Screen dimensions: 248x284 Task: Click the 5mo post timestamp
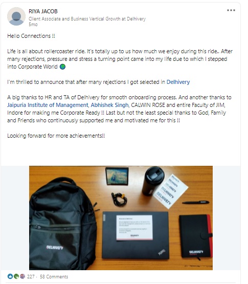(33, 25)
